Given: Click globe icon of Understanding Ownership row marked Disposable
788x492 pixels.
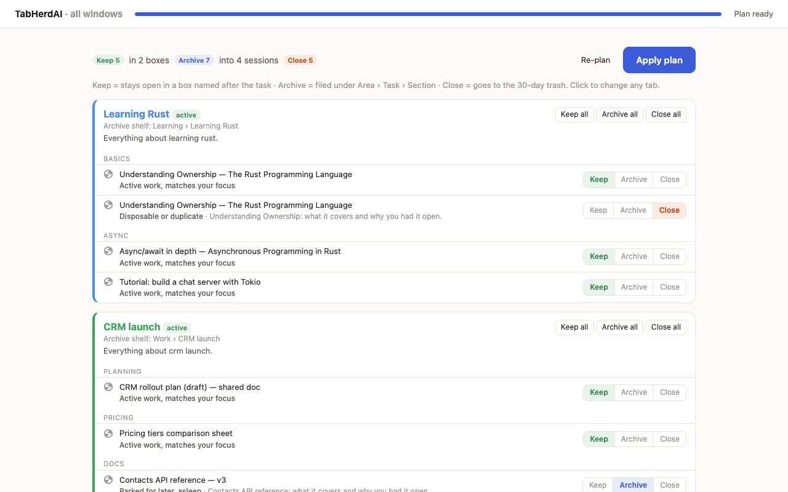Looking at the screenshot, I should (x=108, y=205).
